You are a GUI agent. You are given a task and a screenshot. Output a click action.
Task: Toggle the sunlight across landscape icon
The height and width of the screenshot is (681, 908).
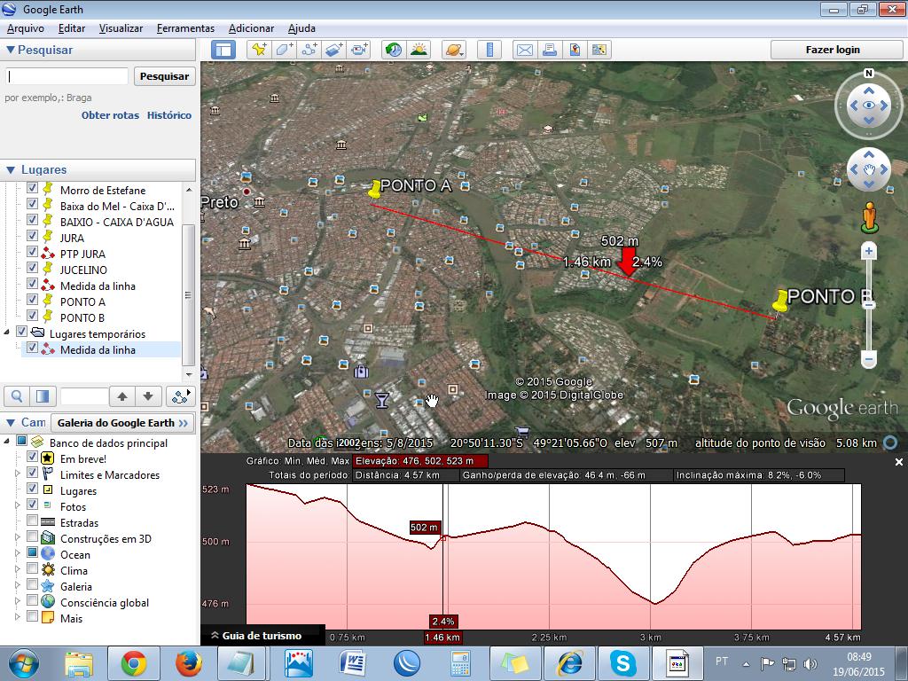(x=419, y=50)
